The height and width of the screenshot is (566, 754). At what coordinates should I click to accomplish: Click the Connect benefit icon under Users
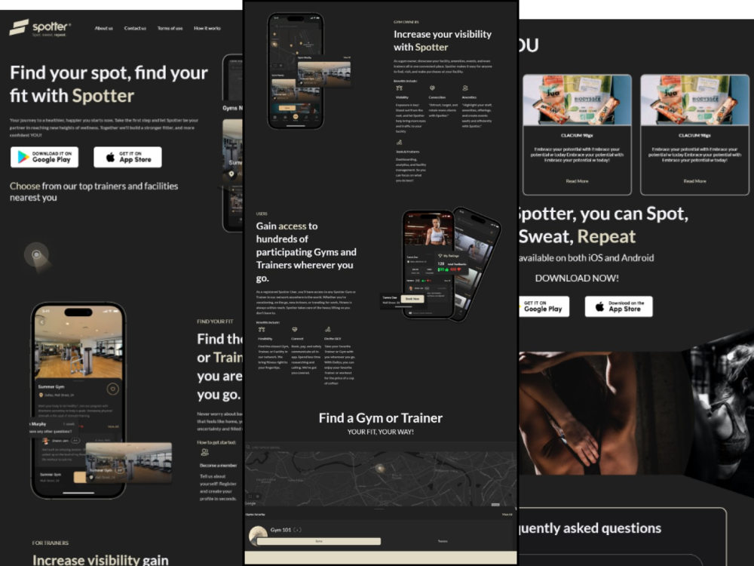(x=294, y=330)
